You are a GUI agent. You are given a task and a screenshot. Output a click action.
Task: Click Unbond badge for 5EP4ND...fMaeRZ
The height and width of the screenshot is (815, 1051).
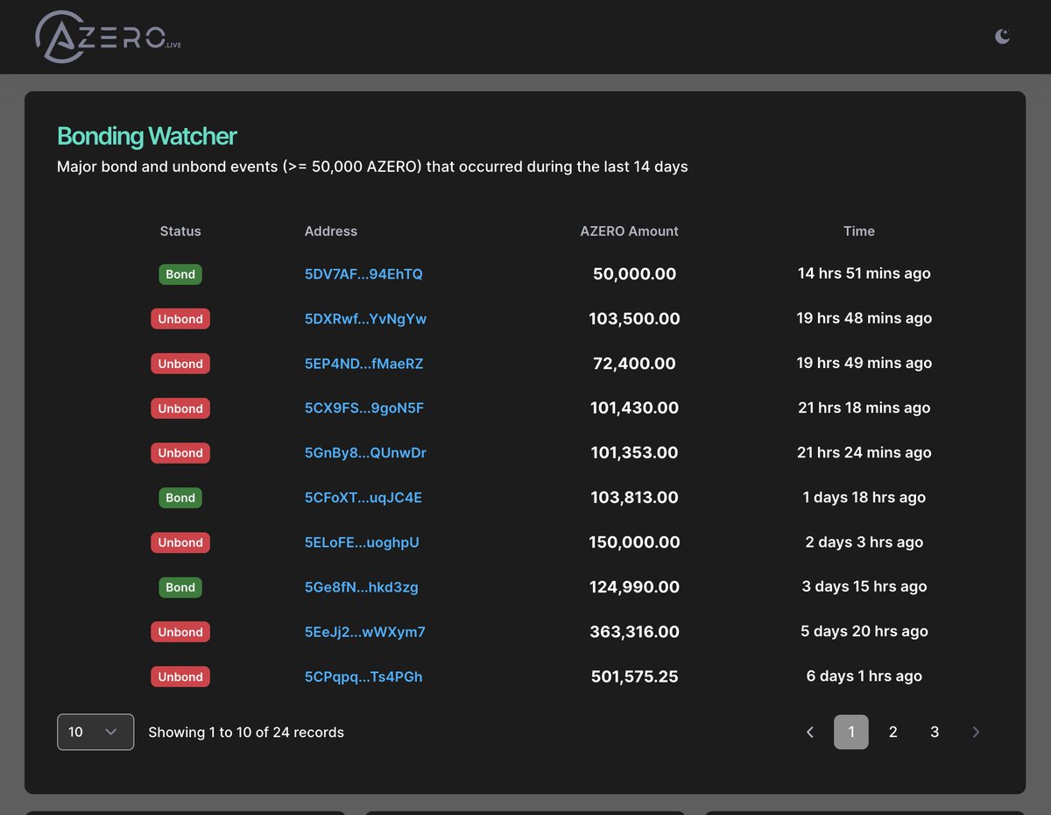click(180, 364)
